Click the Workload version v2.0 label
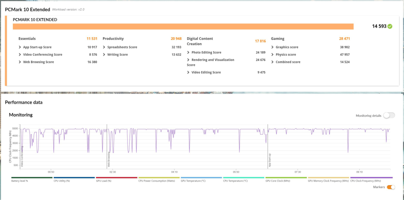The height and width of the screenshot is (200, 404). click(x=68, y=9)
